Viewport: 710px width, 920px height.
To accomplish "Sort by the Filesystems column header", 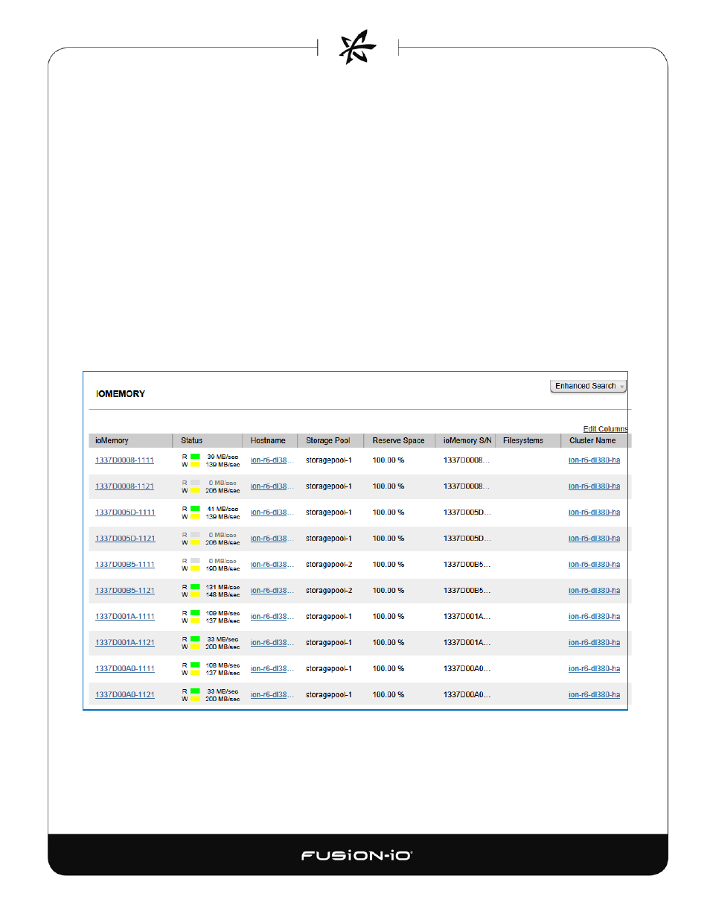I will click(x=523, y=440).
